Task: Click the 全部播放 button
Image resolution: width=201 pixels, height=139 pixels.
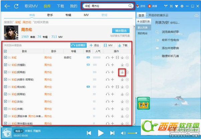Action: click(x=78, y=45)
